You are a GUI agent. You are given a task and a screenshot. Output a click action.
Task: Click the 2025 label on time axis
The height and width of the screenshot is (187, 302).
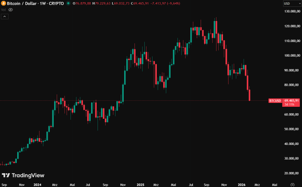coord(140,183)
